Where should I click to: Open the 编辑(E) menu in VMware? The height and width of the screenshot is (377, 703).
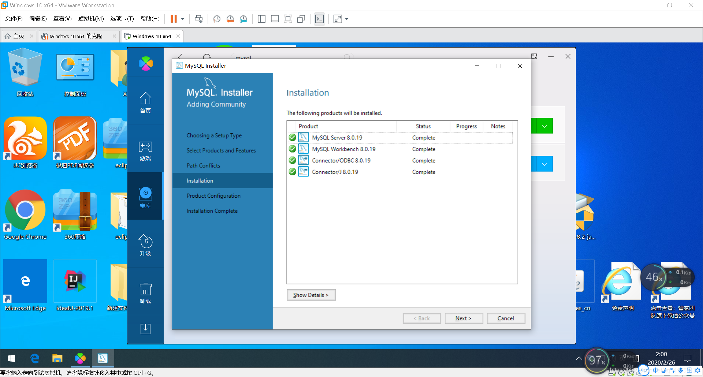point(38,19)
